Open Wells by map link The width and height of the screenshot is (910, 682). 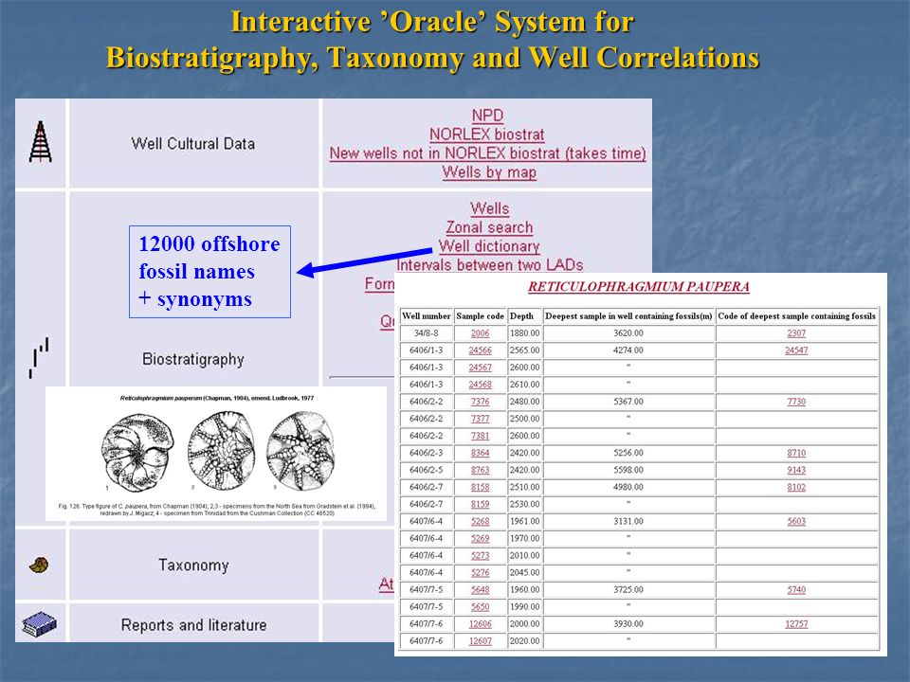tap(489, 172)
